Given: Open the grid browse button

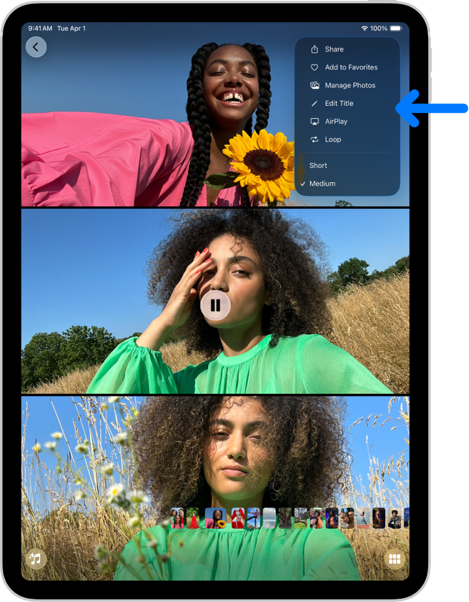Looking at the screenshot, I should (x=394, y=559).
